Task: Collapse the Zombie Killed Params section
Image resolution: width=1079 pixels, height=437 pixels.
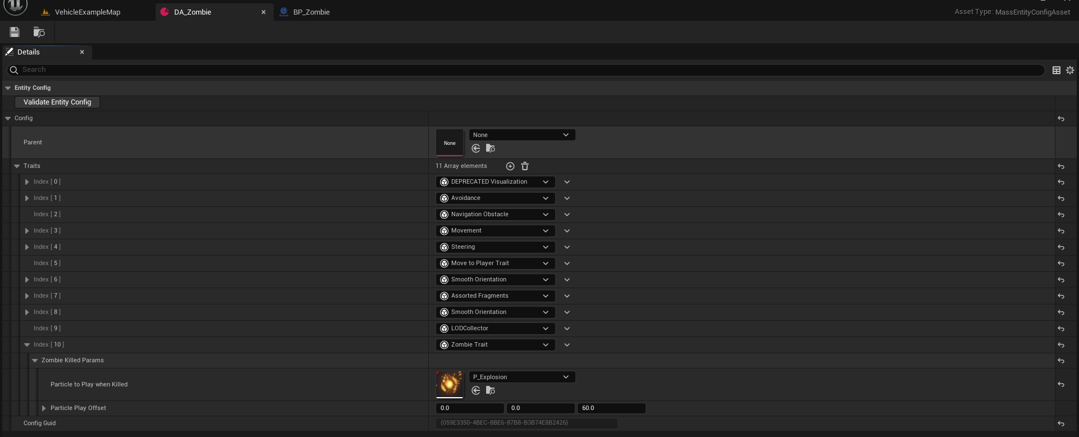Action: tap(35, 361)
